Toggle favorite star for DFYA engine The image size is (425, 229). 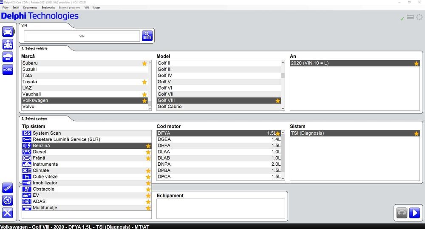(x=278, y=133)
